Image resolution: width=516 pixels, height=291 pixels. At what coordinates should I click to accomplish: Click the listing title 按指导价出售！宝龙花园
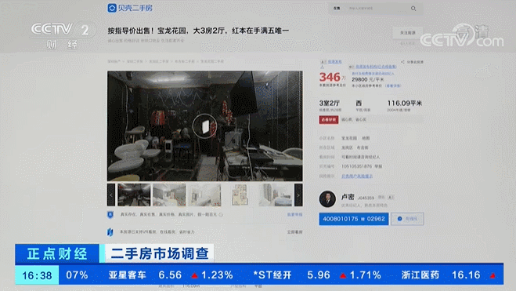pyautogui.click(x=198, y=31)
